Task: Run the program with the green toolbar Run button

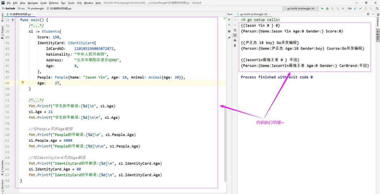Action: pyautogui.click(x=322, y=9)
